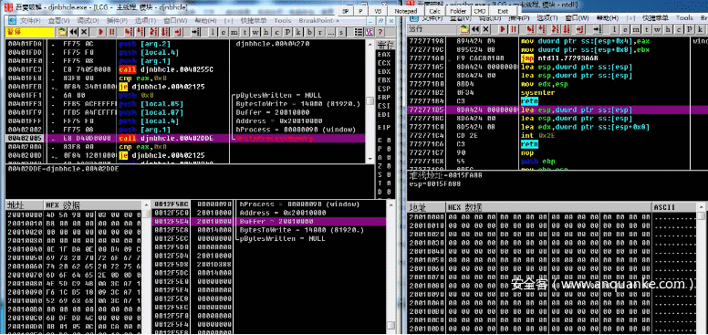Click the Calc button on floating toolbar

435,11
